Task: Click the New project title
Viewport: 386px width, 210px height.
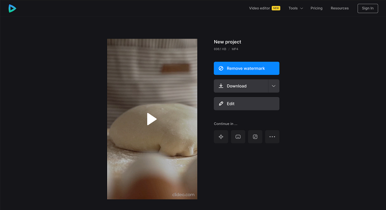Action: pos(227,42)
